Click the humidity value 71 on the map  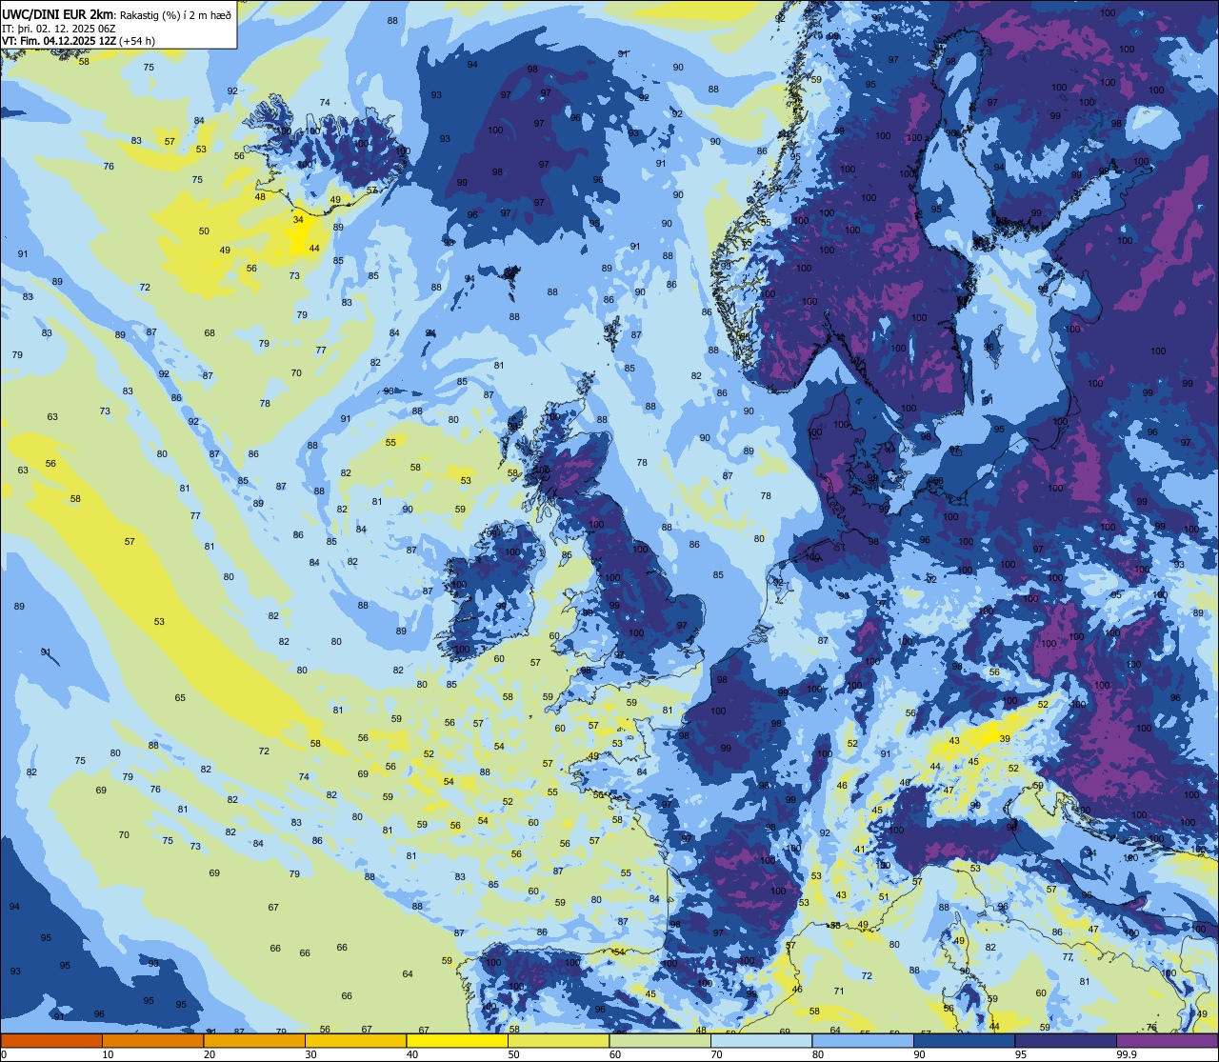pyautogui.click(x=839, y=992)
